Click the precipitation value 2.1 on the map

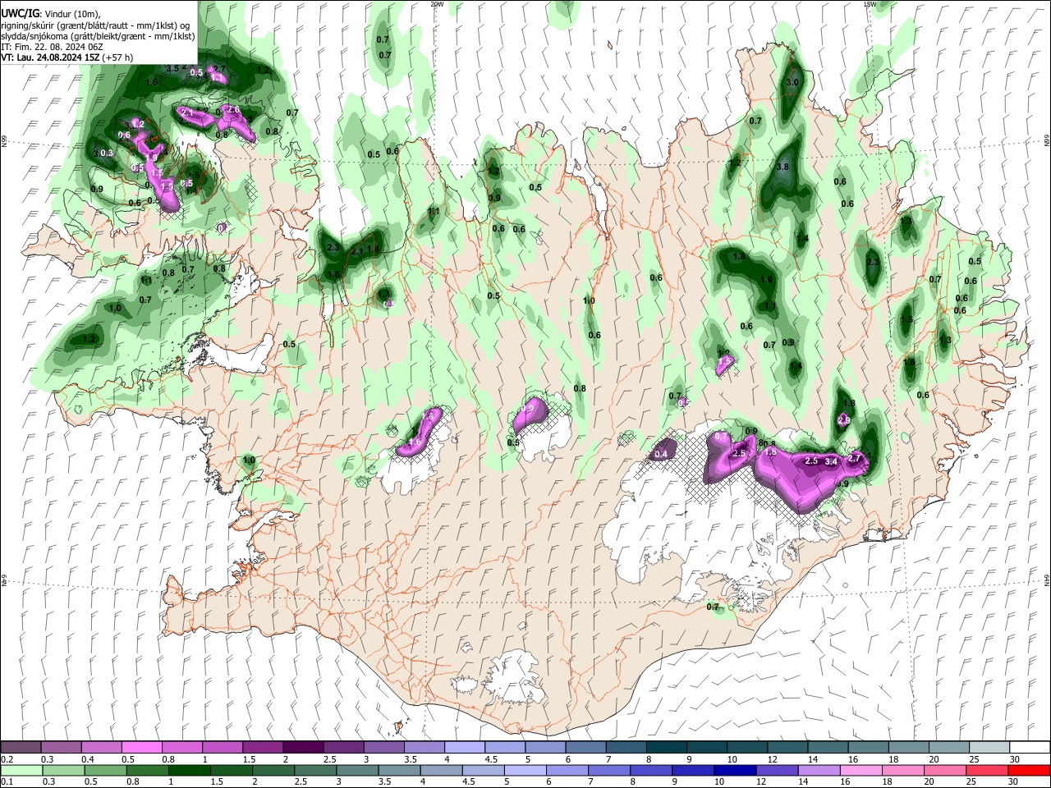(x=186, y=112)
